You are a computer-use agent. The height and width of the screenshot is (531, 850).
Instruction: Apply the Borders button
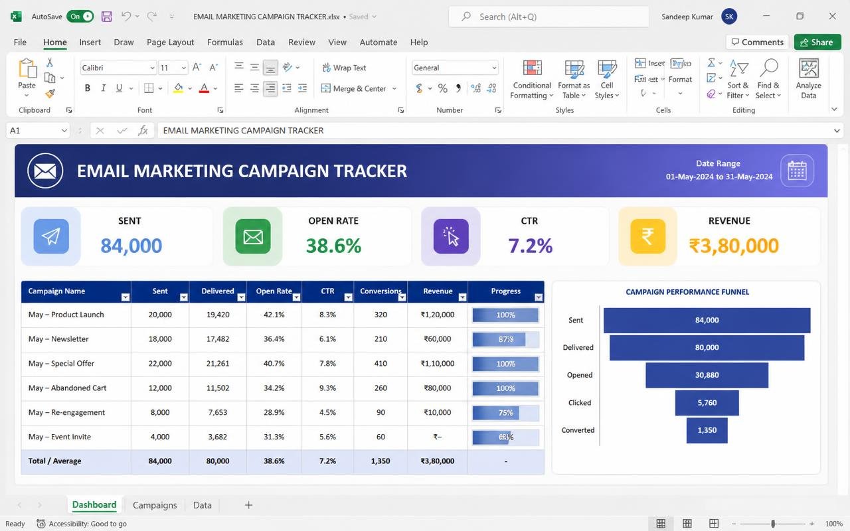(x=149, y=88)
